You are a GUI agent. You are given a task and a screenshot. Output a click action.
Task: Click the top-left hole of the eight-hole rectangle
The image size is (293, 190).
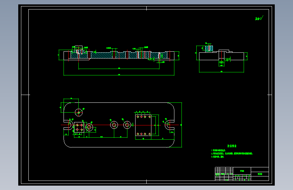click(138, 117)
